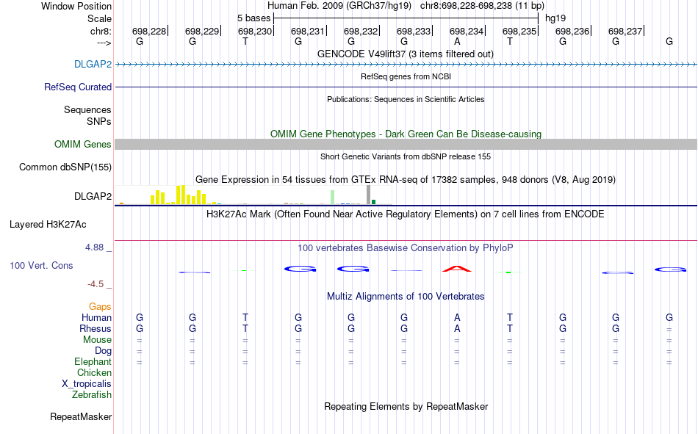Click the ruler position label 698,234
The height and width of the screenshot is (434, 698).
pos(467,31)
